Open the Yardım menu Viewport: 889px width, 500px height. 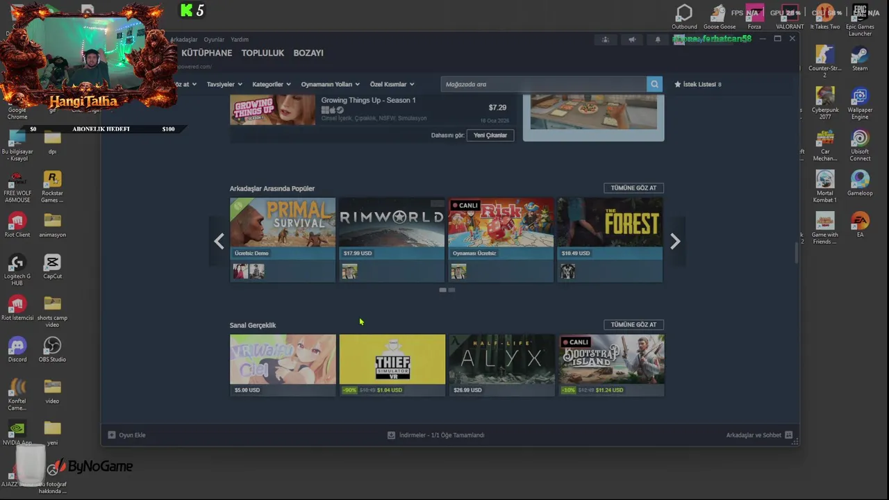click(240, 40)
